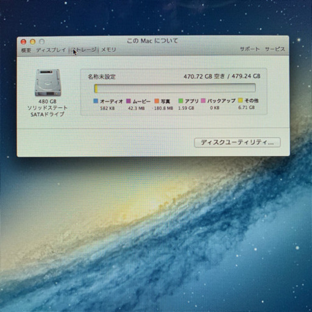Click the purple ムービー legend swatch
Viewport: 312px width, 312px height.
click(129, 101)
